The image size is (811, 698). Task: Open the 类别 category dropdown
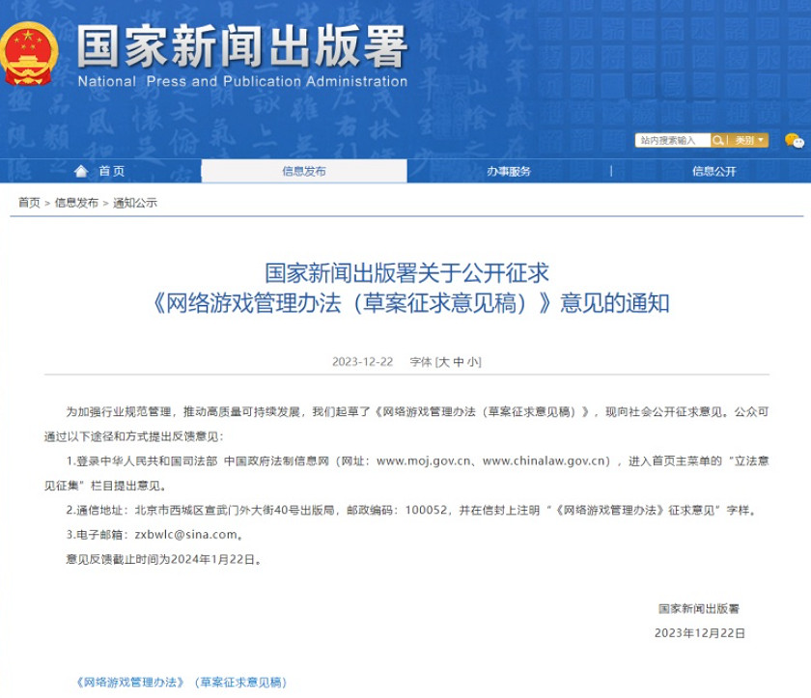(749, 140)
